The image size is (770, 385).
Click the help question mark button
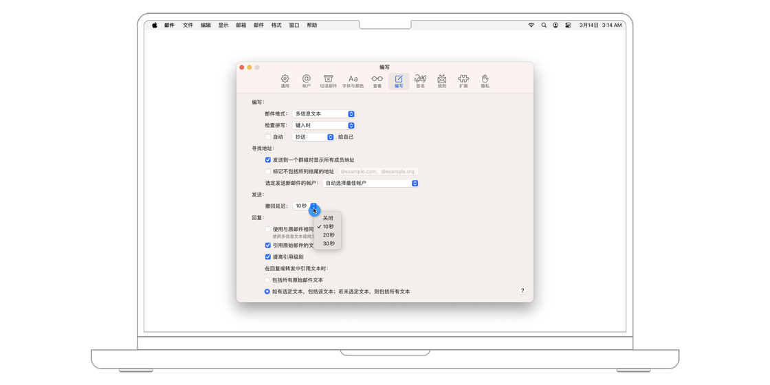[x=522, y=291]
